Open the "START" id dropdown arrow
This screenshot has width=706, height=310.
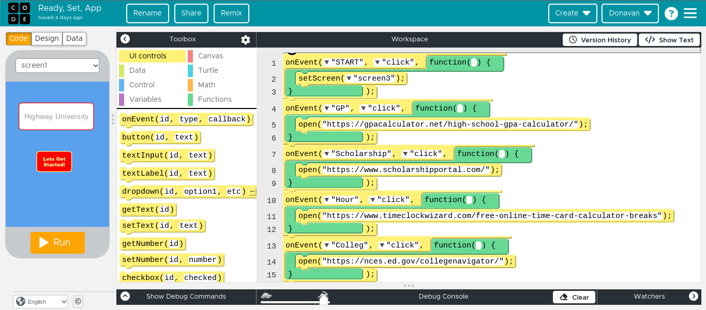click(x=326, y=63)
